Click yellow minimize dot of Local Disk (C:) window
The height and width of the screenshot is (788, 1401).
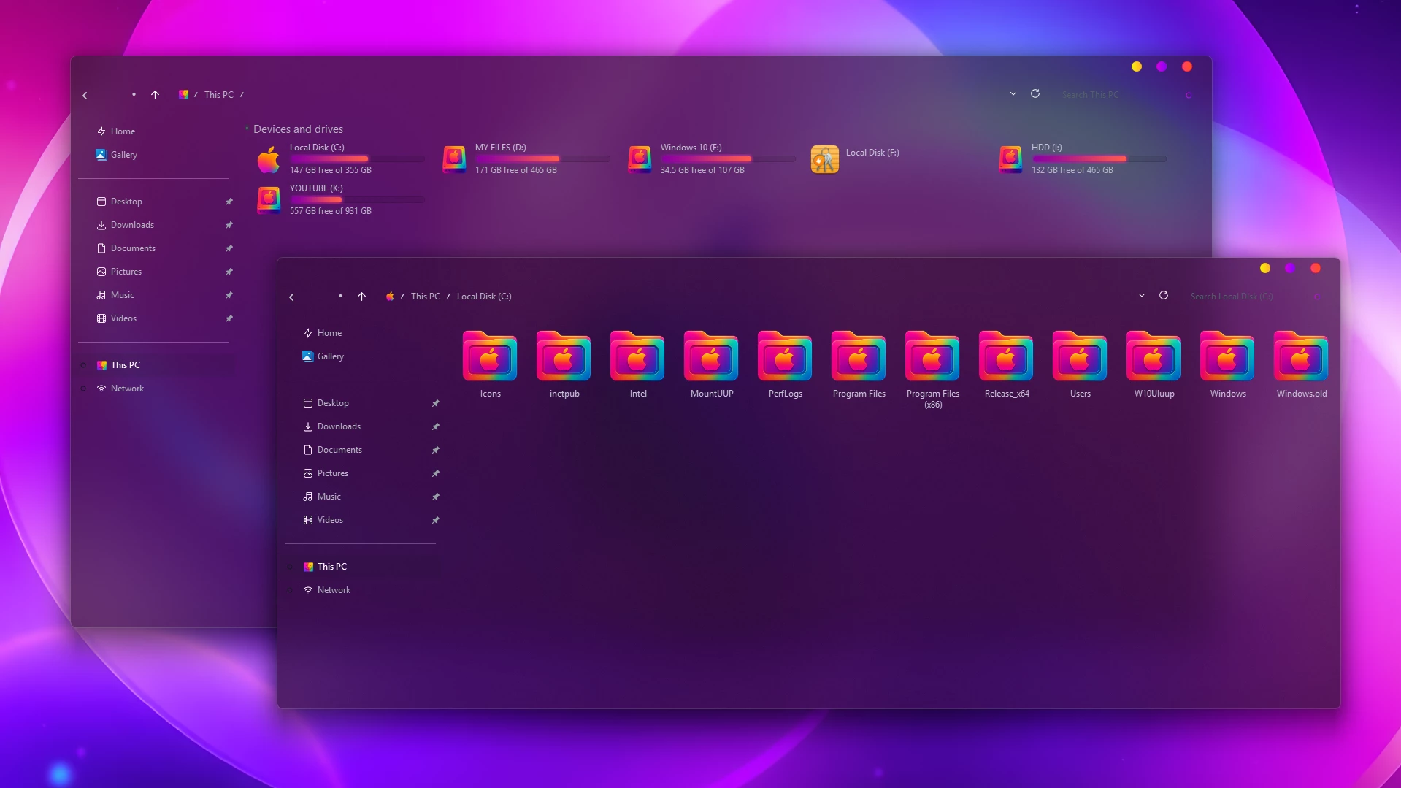(1265, 268)
